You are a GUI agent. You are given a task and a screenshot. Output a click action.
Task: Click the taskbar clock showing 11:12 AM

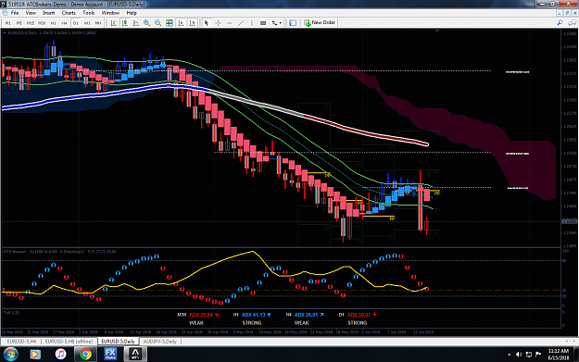pyautogui.click(x=559, y=355)
